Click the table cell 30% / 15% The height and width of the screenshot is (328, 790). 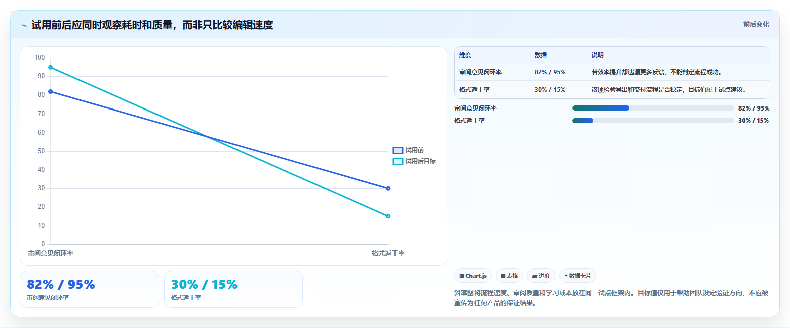[550, 90]
